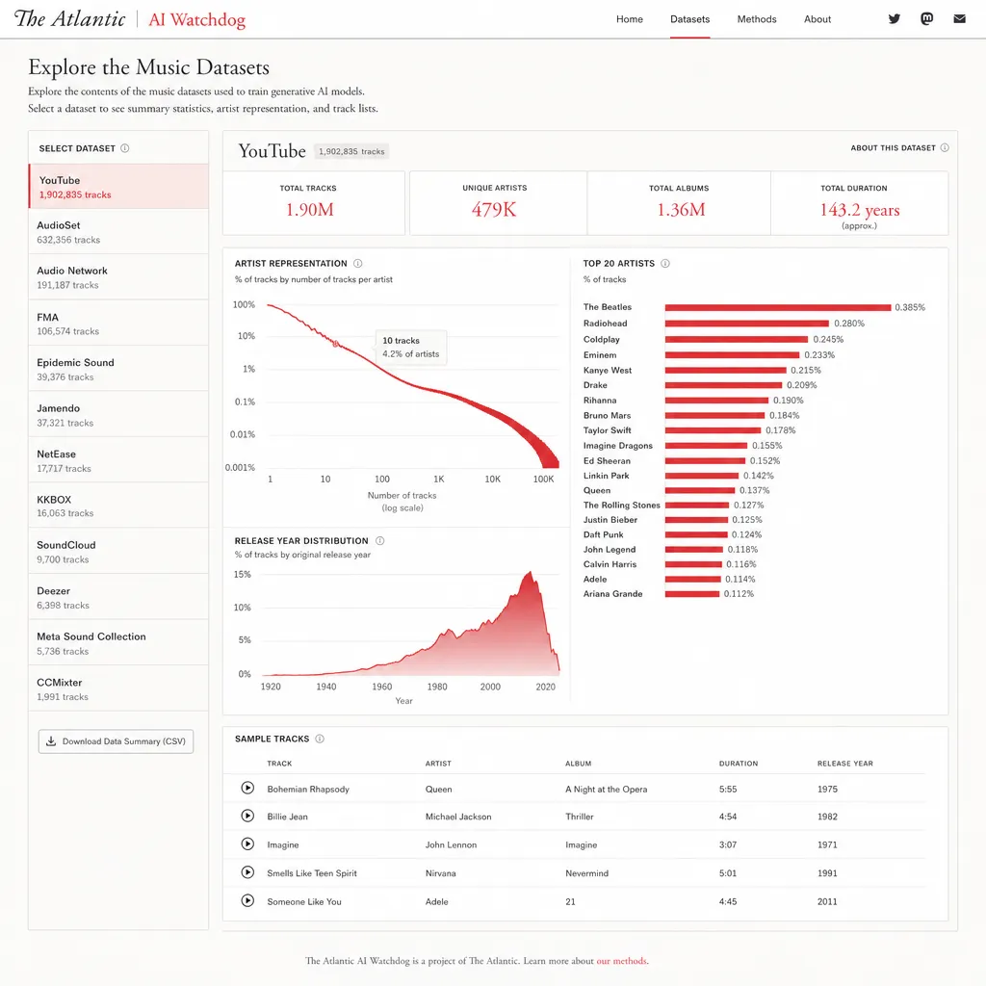Click the Total Albums 1.36M stat card
The width and height of the screenshot is (986, 986).
coord(679,203)
